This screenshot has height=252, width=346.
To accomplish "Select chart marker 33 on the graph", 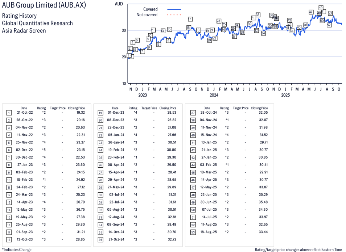I will [258, 15].
